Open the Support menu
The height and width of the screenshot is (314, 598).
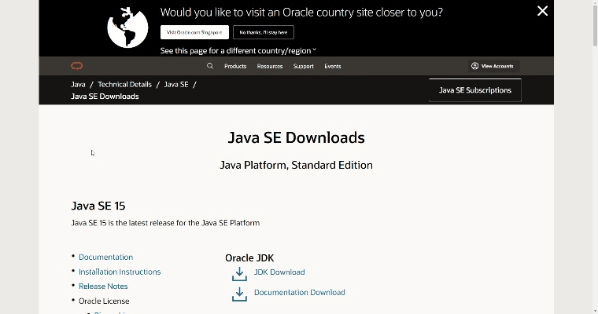[x=304, y=66]
